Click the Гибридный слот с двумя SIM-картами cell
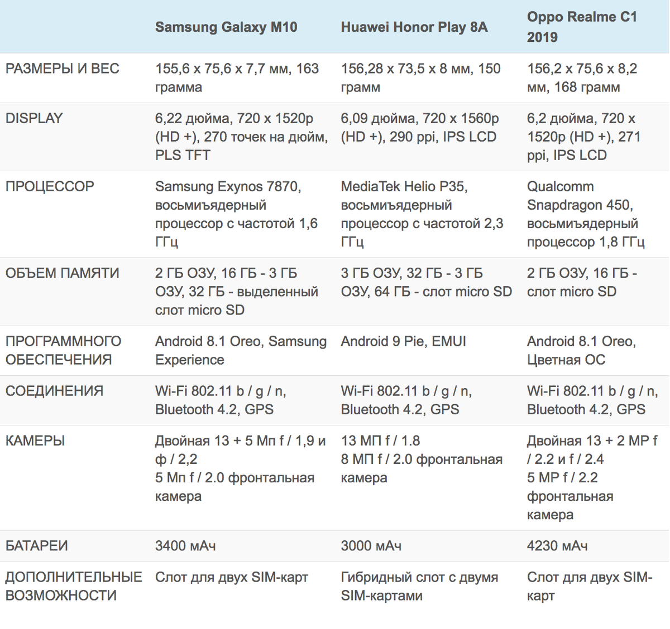Screen dimensions: 670x629 pyautogui.click(x=420, y=586)
